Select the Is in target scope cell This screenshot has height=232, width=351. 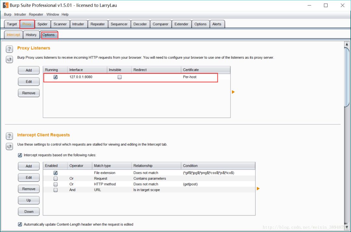[147, 190]
